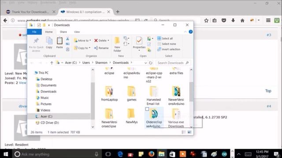Click Search Downloads input field
282x158 pixels.
[x=173, y=63]
